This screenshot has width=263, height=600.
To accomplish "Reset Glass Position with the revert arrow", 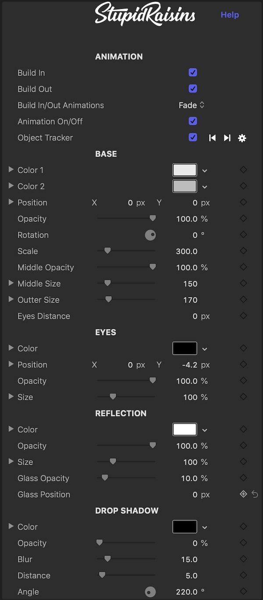I will pos(255,495).
